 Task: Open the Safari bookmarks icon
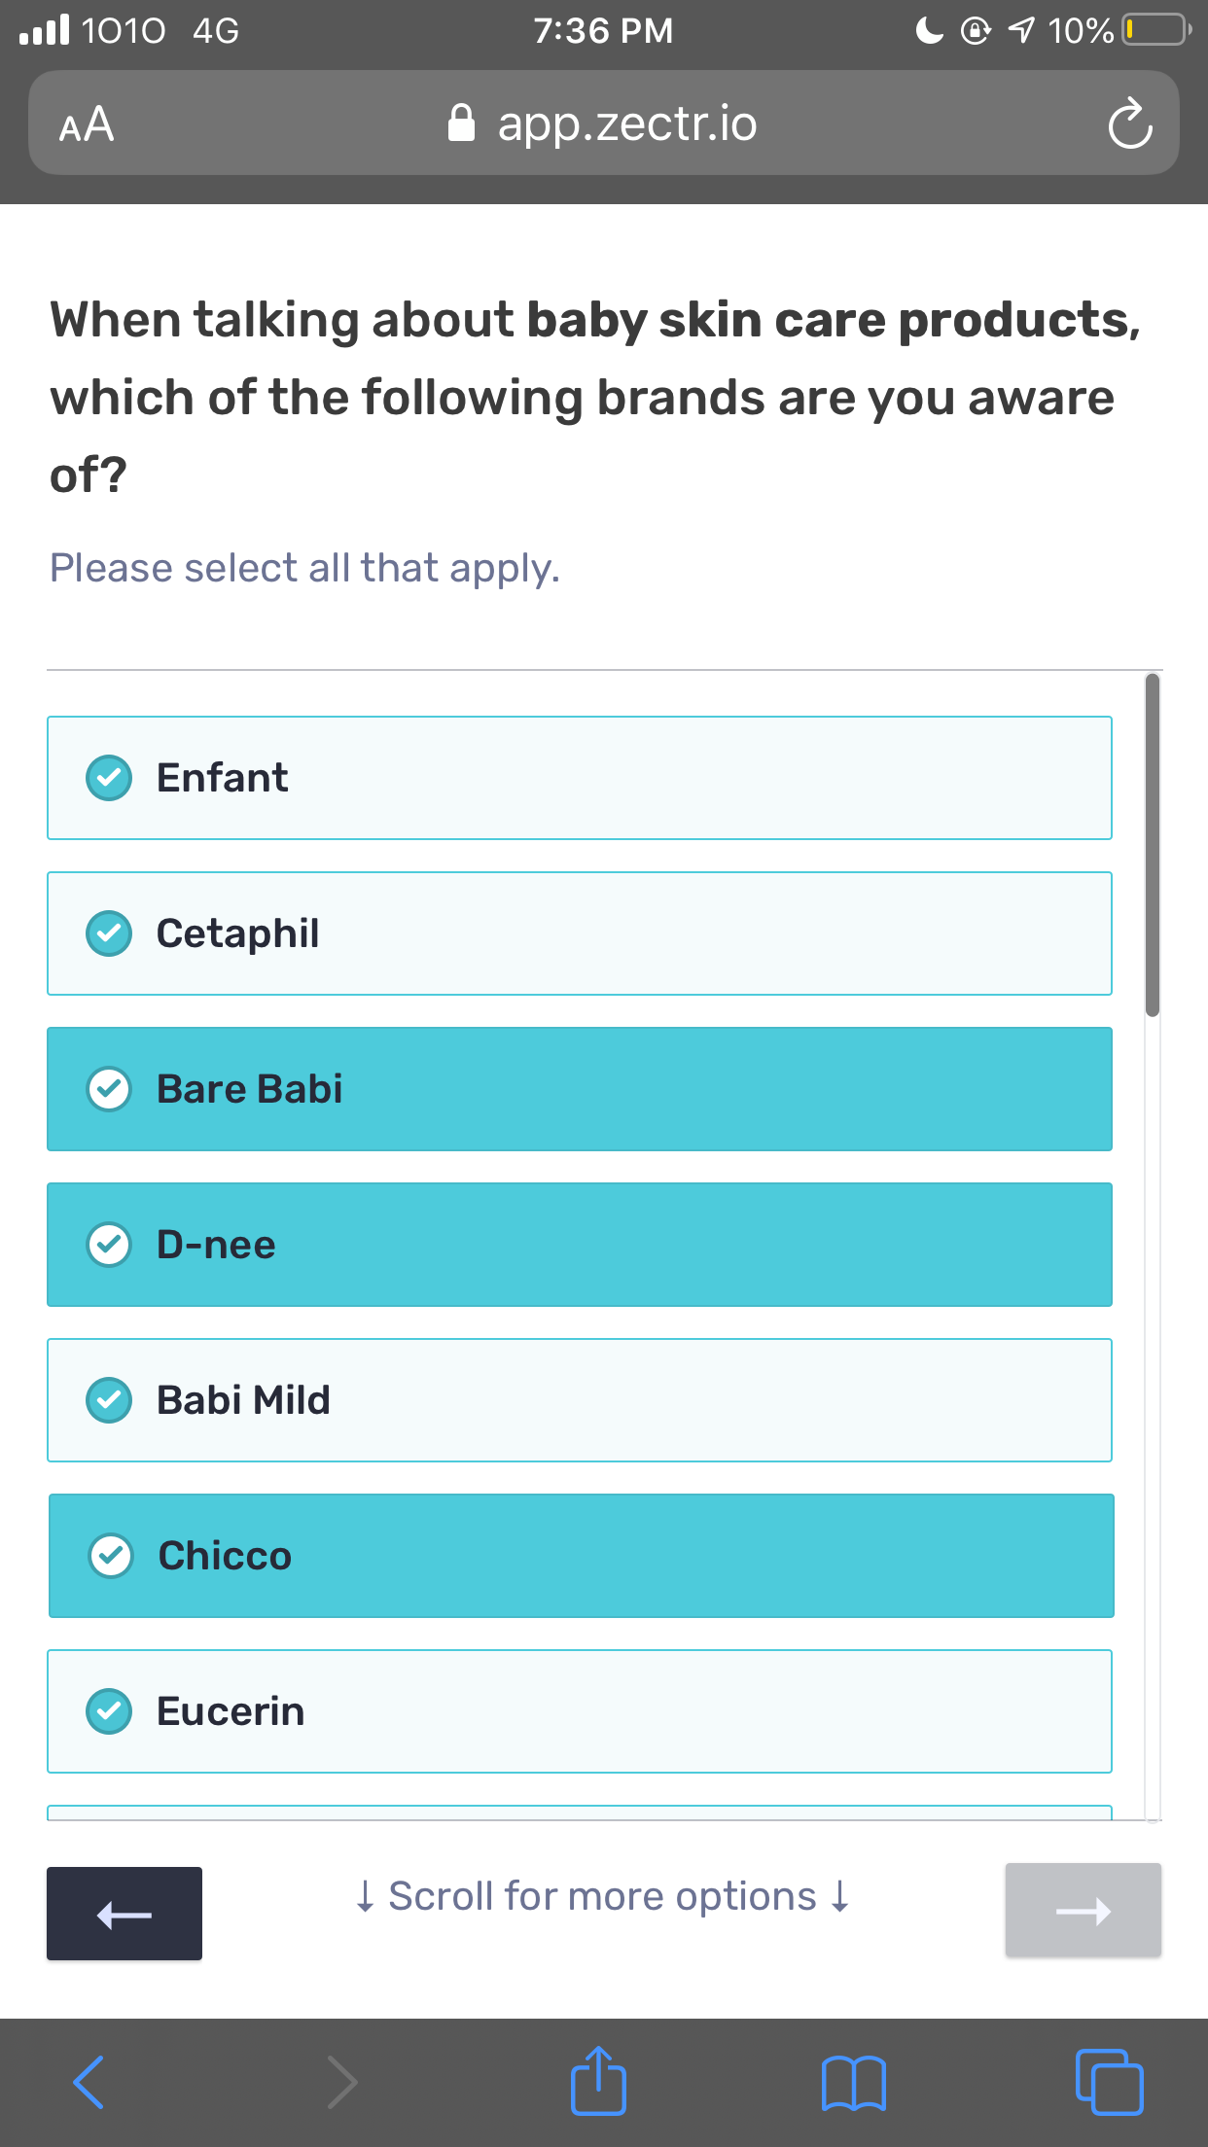pos(853,2083)
